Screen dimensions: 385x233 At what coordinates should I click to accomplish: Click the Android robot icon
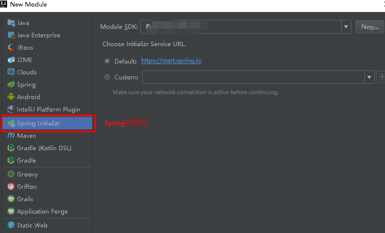coord(11,97)
